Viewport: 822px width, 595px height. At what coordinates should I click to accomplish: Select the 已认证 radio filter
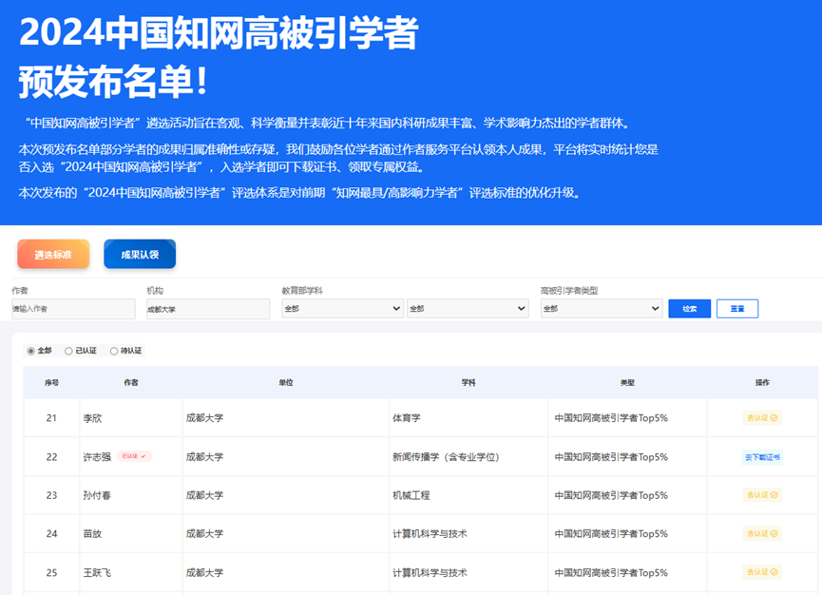pyautogui.click(x=68, y=351)
